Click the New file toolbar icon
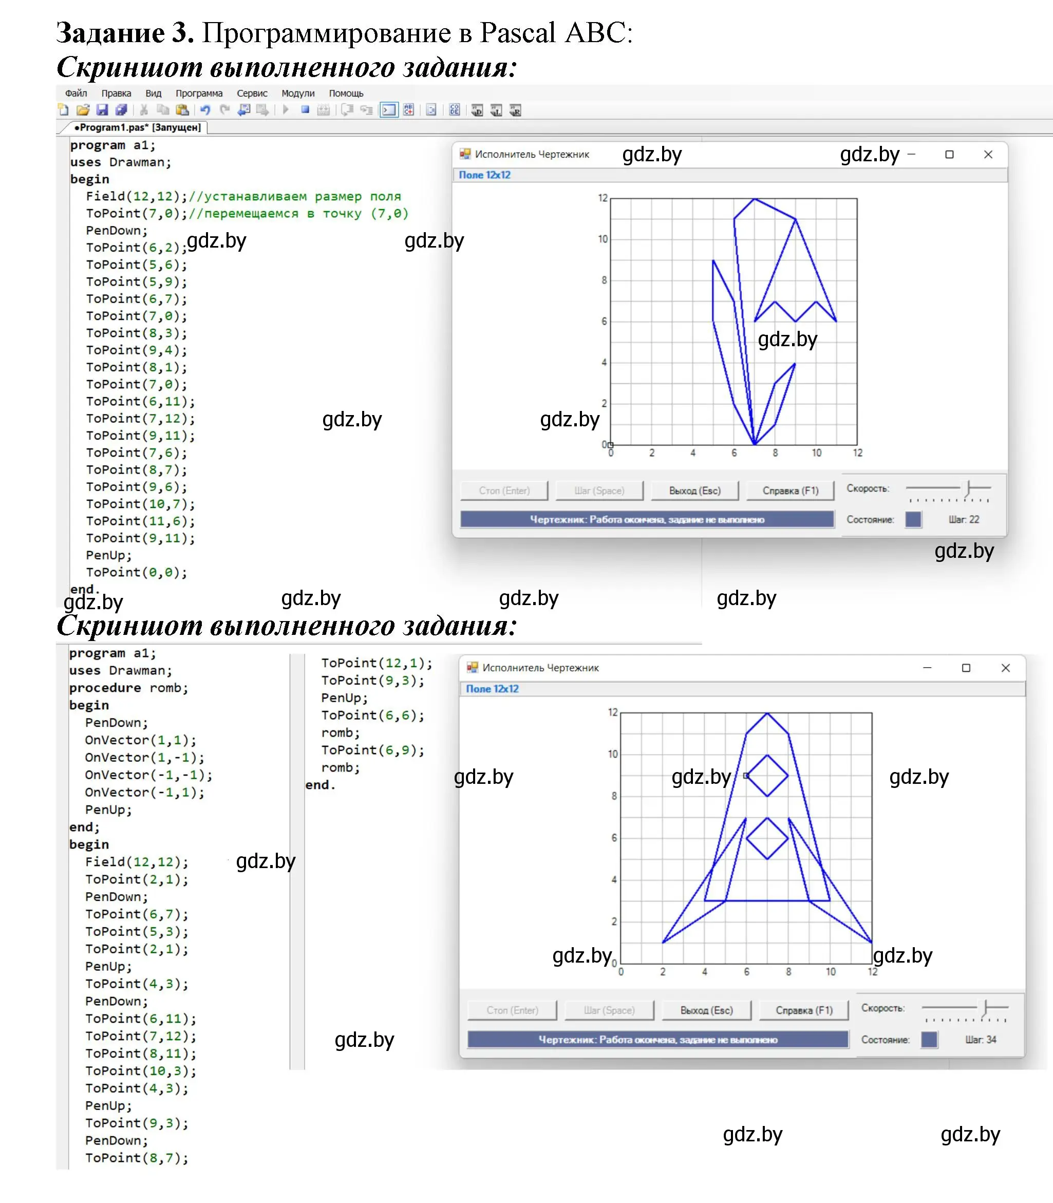 [x=63, y=110]
